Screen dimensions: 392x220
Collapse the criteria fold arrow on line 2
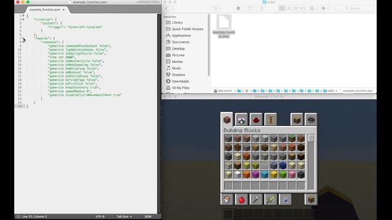coord(23,20)
